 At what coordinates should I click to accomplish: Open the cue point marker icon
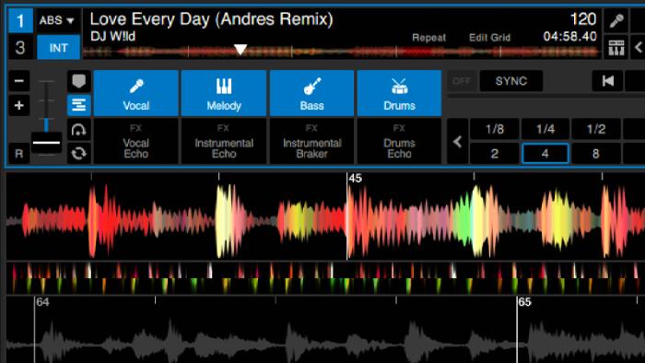pyautogui.click(x=78, y=81)
